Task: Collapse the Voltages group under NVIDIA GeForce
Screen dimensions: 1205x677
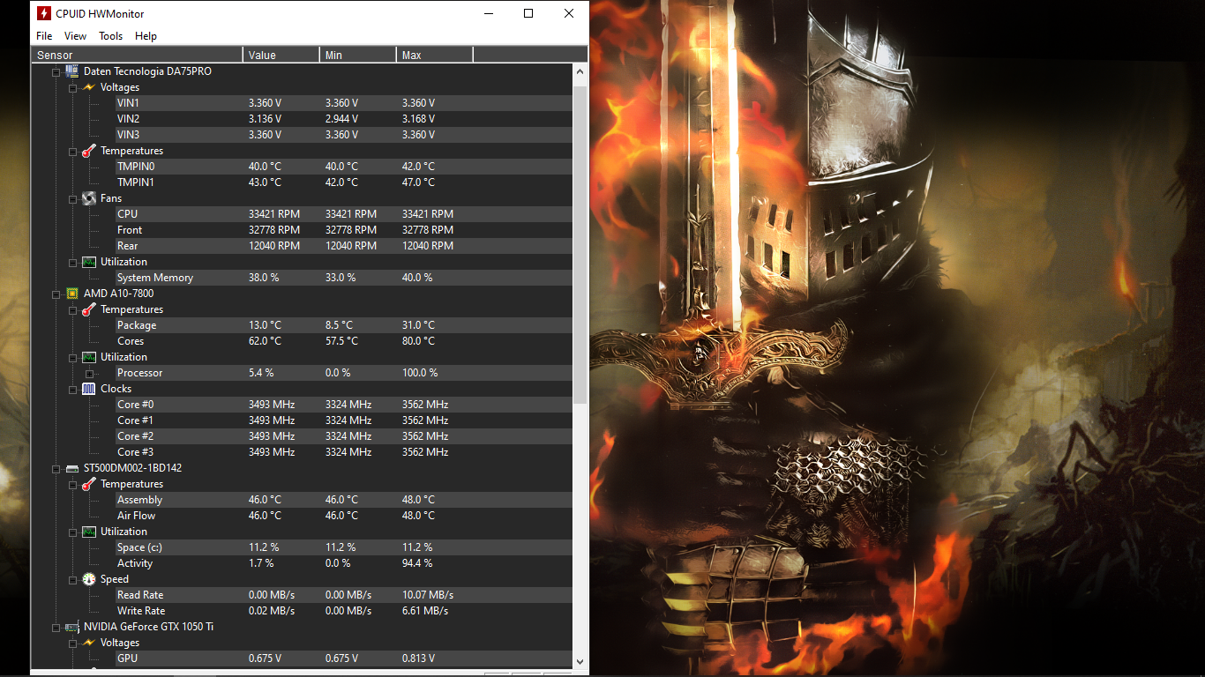Action: click(73, 643)
